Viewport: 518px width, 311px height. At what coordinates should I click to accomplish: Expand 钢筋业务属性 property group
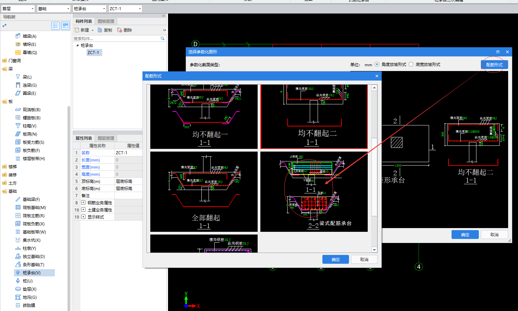click(83, 203)
